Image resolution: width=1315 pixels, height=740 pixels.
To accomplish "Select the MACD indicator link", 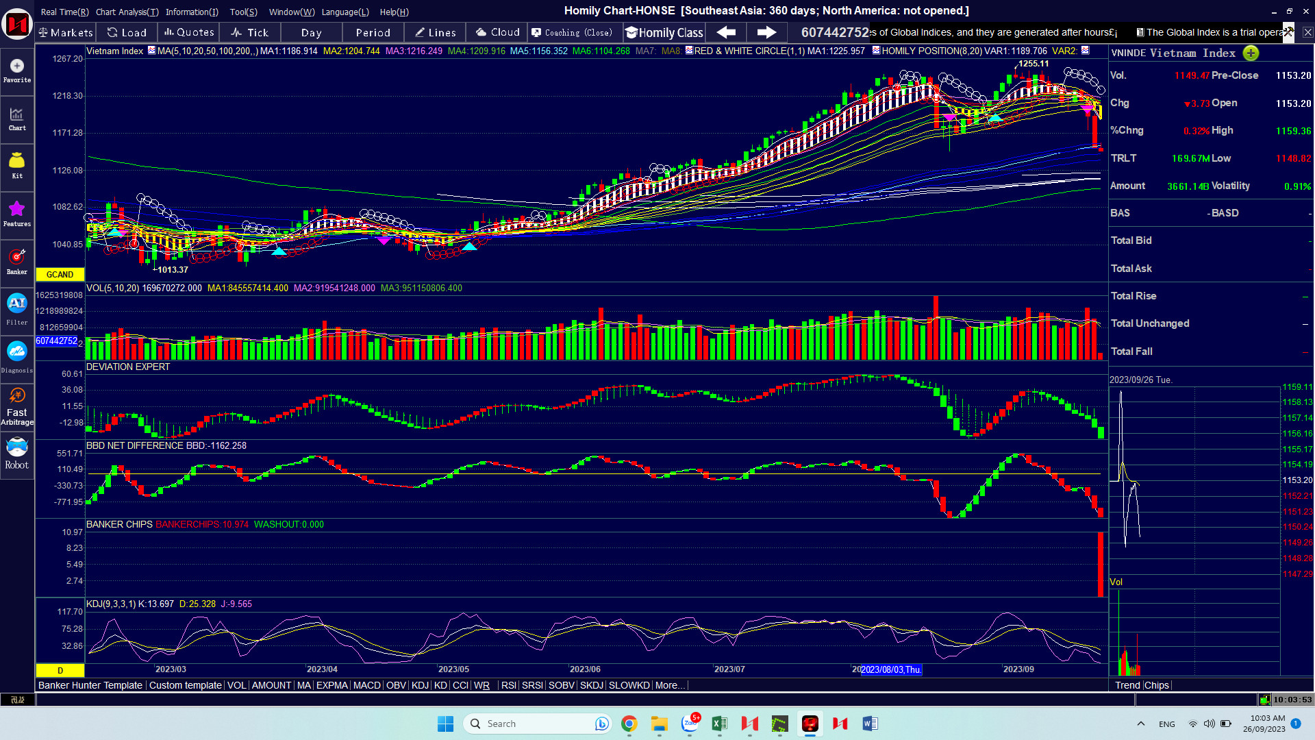I will click(x=366, y=685).
